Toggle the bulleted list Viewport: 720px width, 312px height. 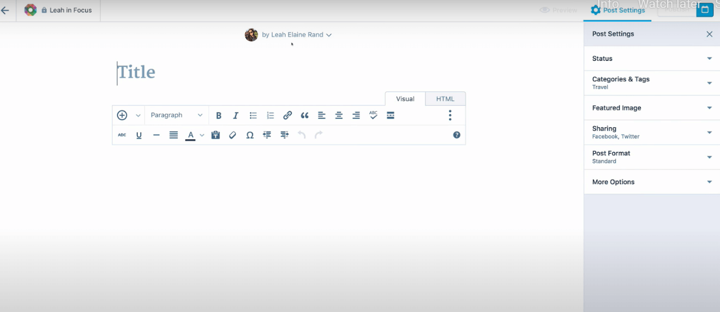[x=253, y=115]
